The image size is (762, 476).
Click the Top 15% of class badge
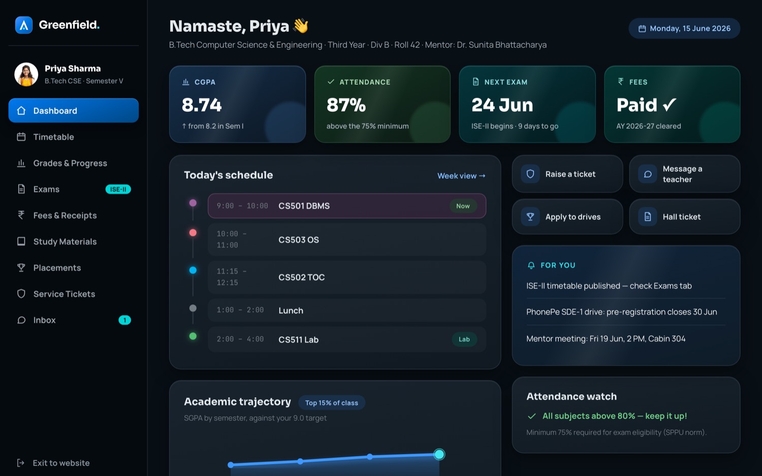click(332, 403)
